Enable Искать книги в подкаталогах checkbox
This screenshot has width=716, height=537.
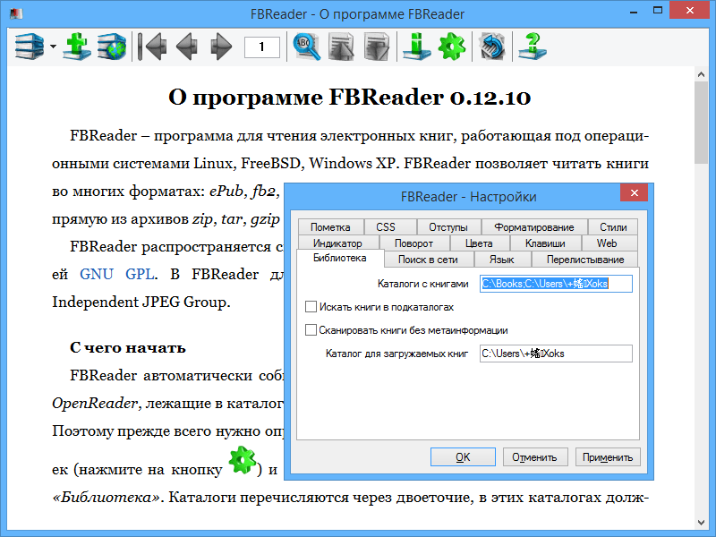coord(311,307)
